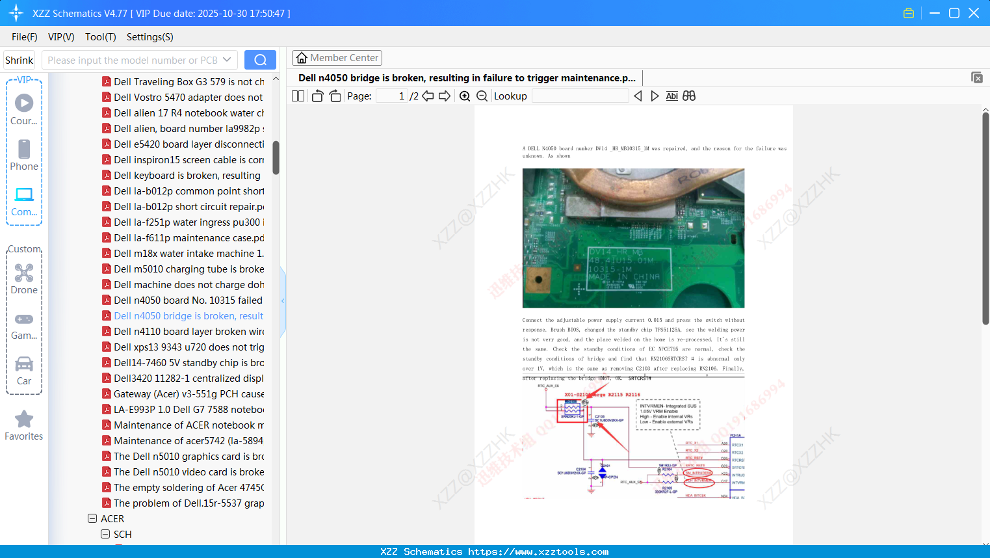Screen dimensions: 990x558
Task: Click the binoculars search icon
Action: [x=689, y=96]
